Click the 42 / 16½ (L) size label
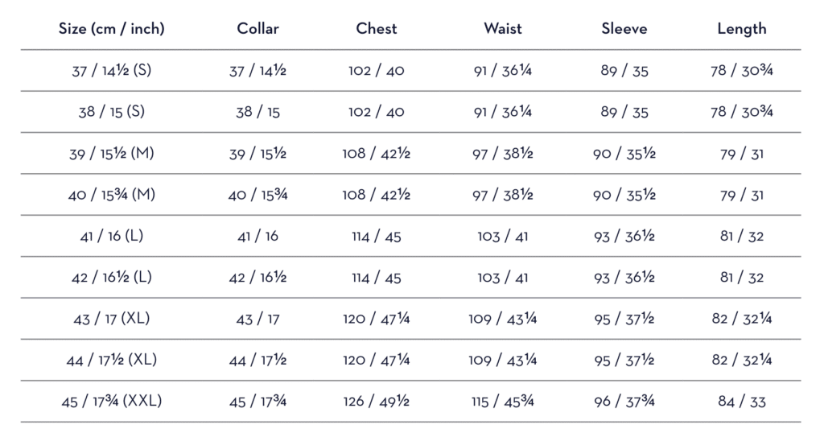 coord(112,278)
